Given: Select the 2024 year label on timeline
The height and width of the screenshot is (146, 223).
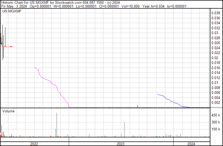Looking at the screenshot, I should [191, 144].
